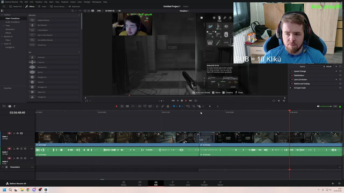
Task: Switch to the Deliver page tab
Action: (220, 183)
